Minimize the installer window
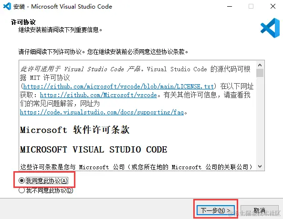This screenshot has height=219, width=283. (x=230, y=7)
